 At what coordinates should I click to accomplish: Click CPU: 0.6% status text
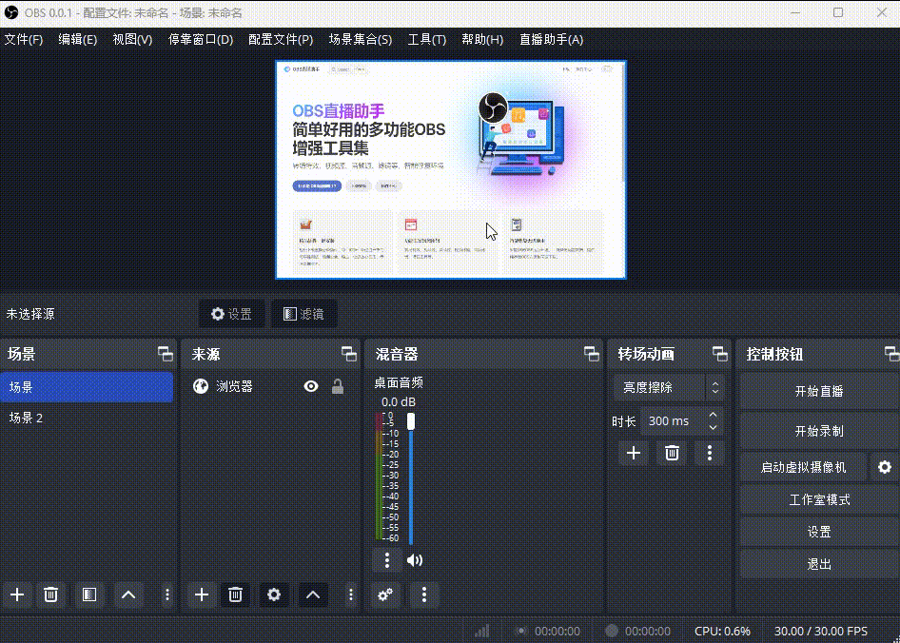722,631
